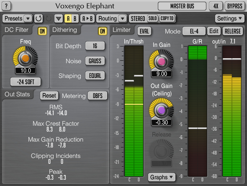
Task: Click the greyed redo arrow icon
Action: (x=49, y=18)
